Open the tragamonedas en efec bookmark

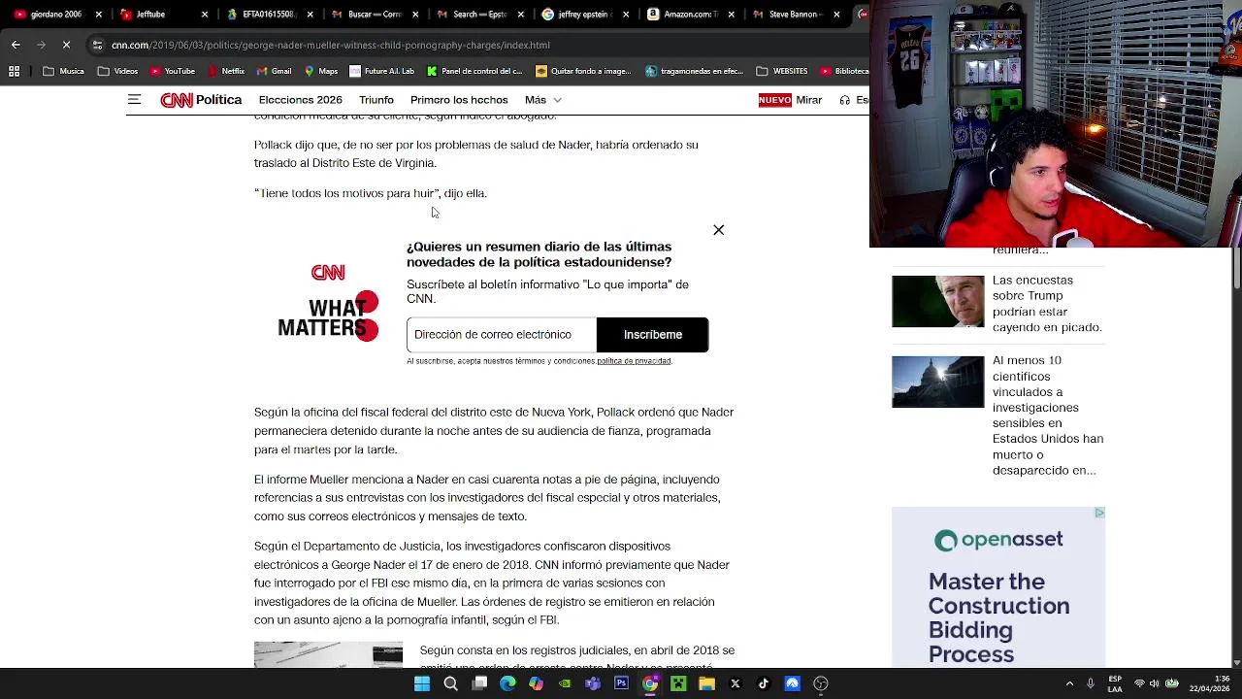tap(695, 71)
